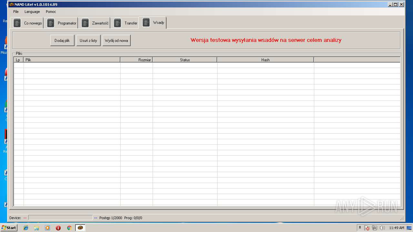This screenshot has width=413, height=232.
Task: Click the device progress bar in status bar
Action: [x=60, y=218]
